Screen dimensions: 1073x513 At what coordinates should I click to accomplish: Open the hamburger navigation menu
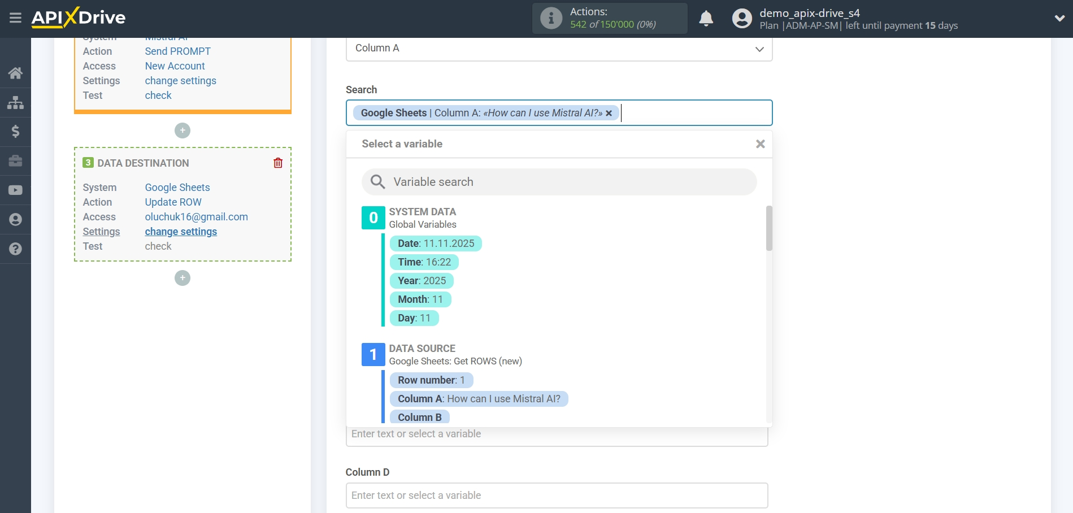click(x=15, y=18)
